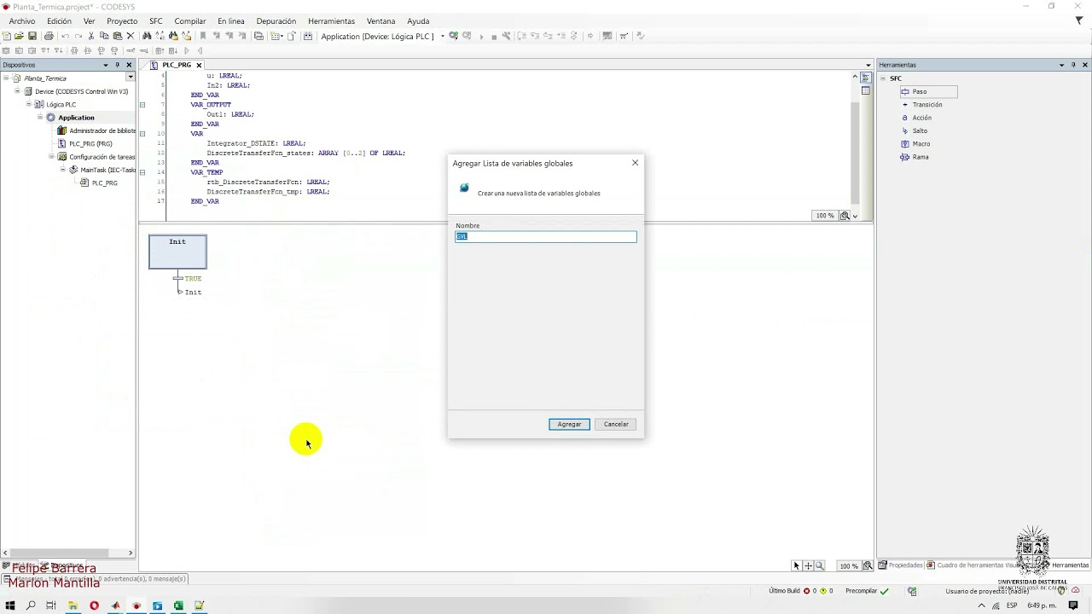Click the Nombre input field in dialog
This screenshot has width=1092, height=614.
546,236
